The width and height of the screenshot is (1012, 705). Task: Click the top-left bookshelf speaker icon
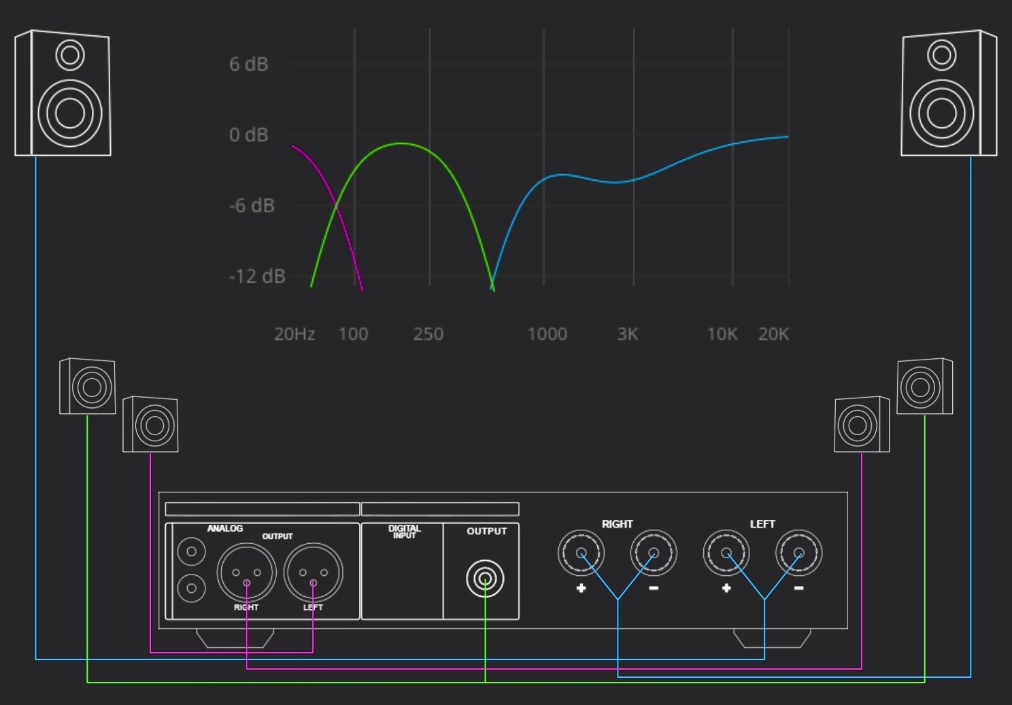point(63,93)
